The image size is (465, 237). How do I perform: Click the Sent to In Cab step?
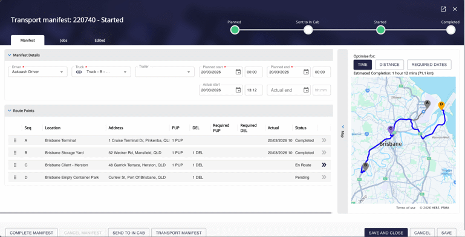[308, 30]
